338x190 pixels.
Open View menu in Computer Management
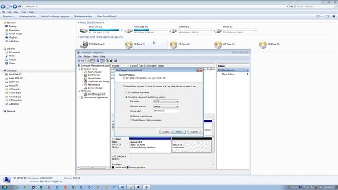[x=95, y=56]
